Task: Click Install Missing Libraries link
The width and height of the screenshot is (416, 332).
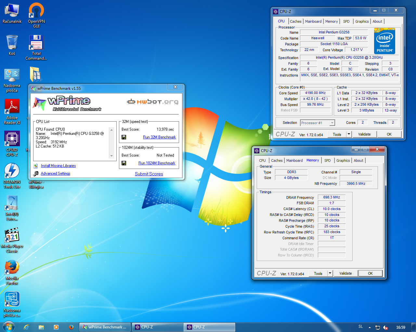Action: tap(58, 166)
